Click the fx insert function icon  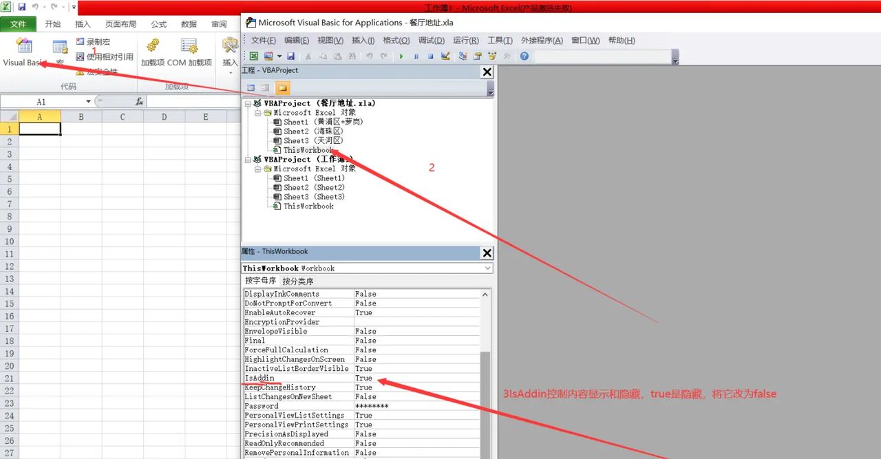(x=139, y=101)
